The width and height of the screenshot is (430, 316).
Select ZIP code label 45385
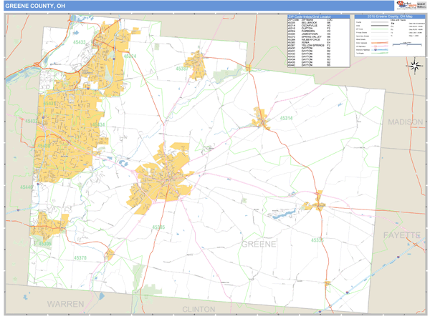point(158,227)
